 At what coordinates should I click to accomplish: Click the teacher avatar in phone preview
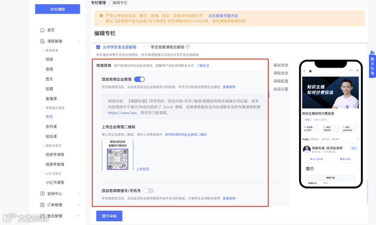pos(307,149)
